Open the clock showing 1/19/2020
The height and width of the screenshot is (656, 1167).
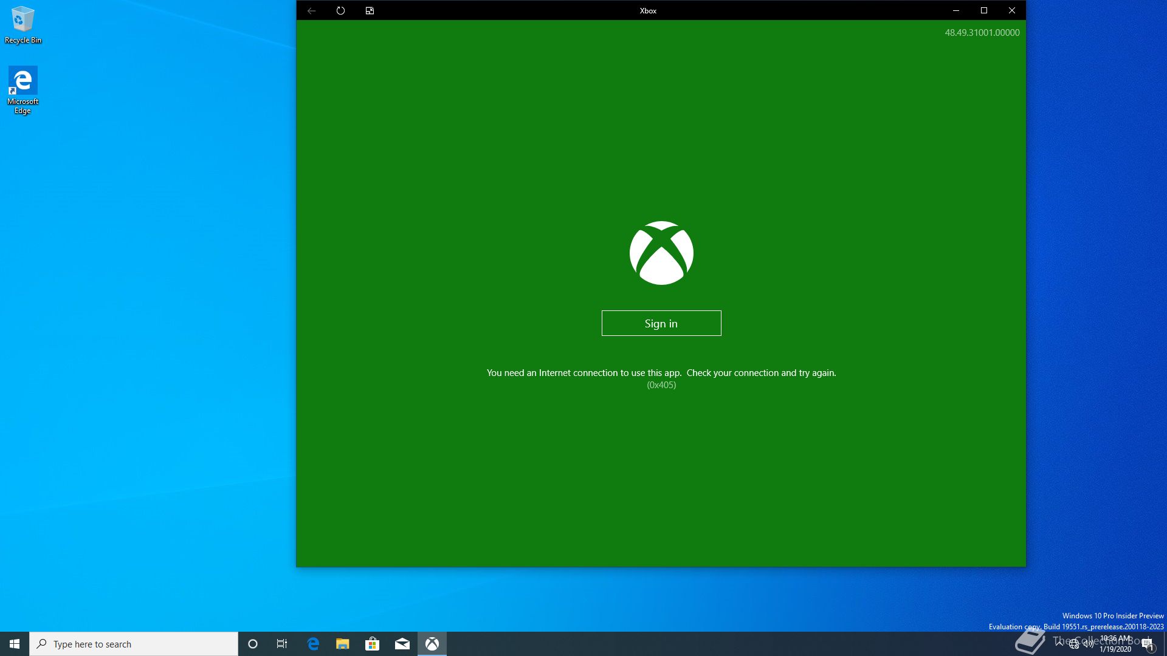pyautogui.click(x=1115, y=644)
